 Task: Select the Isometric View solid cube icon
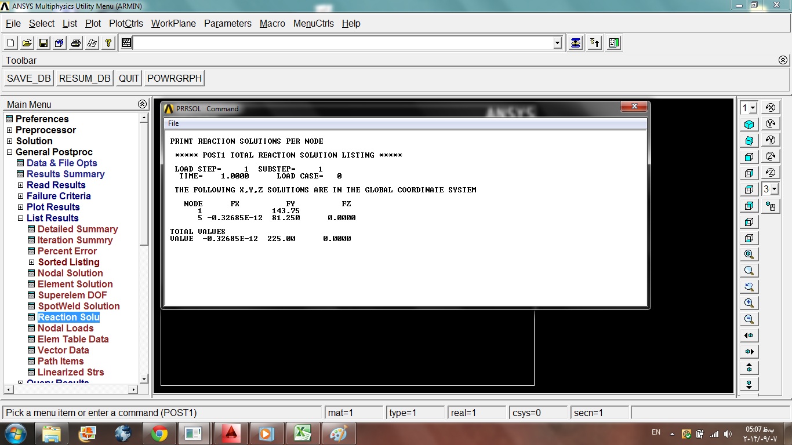pyautogui.click(x=749, y=125)
